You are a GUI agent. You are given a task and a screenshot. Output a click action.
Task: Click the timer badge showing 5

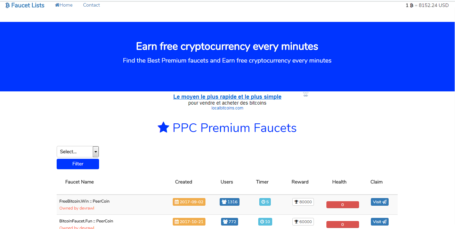pyautogui.click(x=265, y=202)
